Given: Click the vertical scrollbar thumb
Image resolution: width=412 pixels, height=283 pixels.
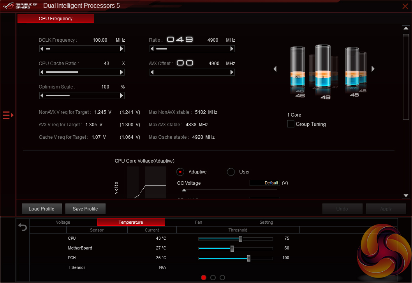Looking at the screenshot, I should [x=406, y=77].
